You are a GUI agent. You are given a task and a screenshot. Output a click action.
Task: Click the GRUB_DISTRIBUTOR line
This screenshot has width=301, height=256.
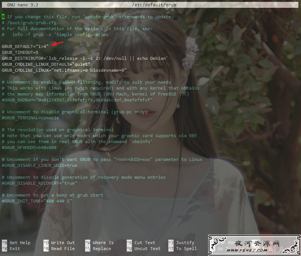pyautogui.click(x=85, y=58)
